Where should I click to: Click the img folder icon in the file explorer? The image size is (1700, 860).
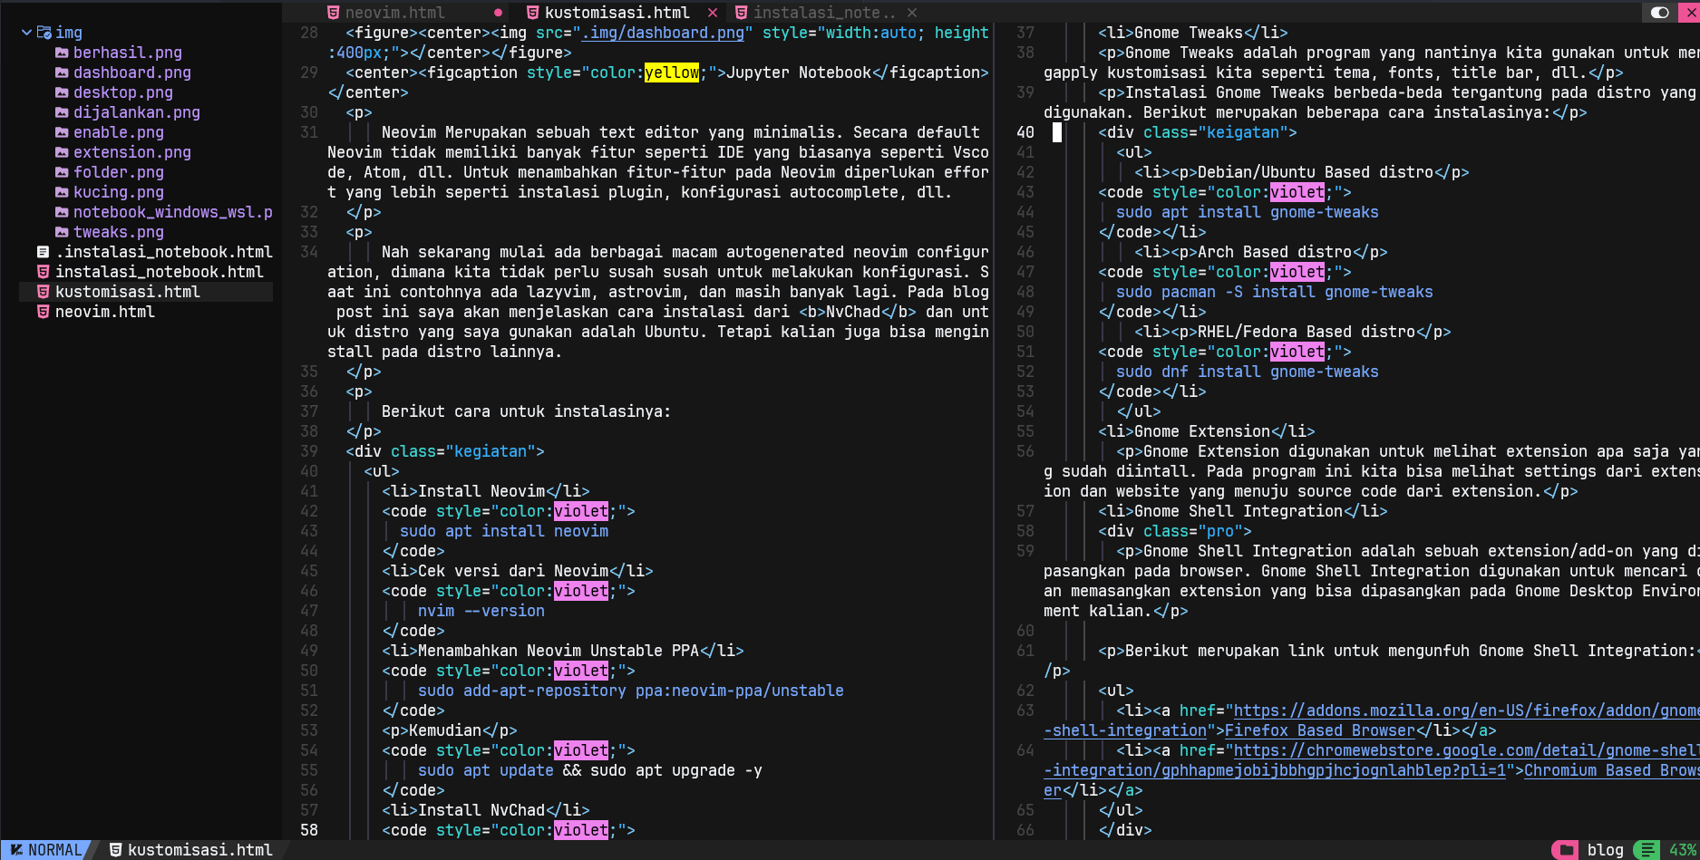44,32
